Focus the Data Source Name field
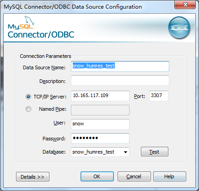The width and height of the screenshot is (199, 191). pyautogui.click(x=120, y=66)
